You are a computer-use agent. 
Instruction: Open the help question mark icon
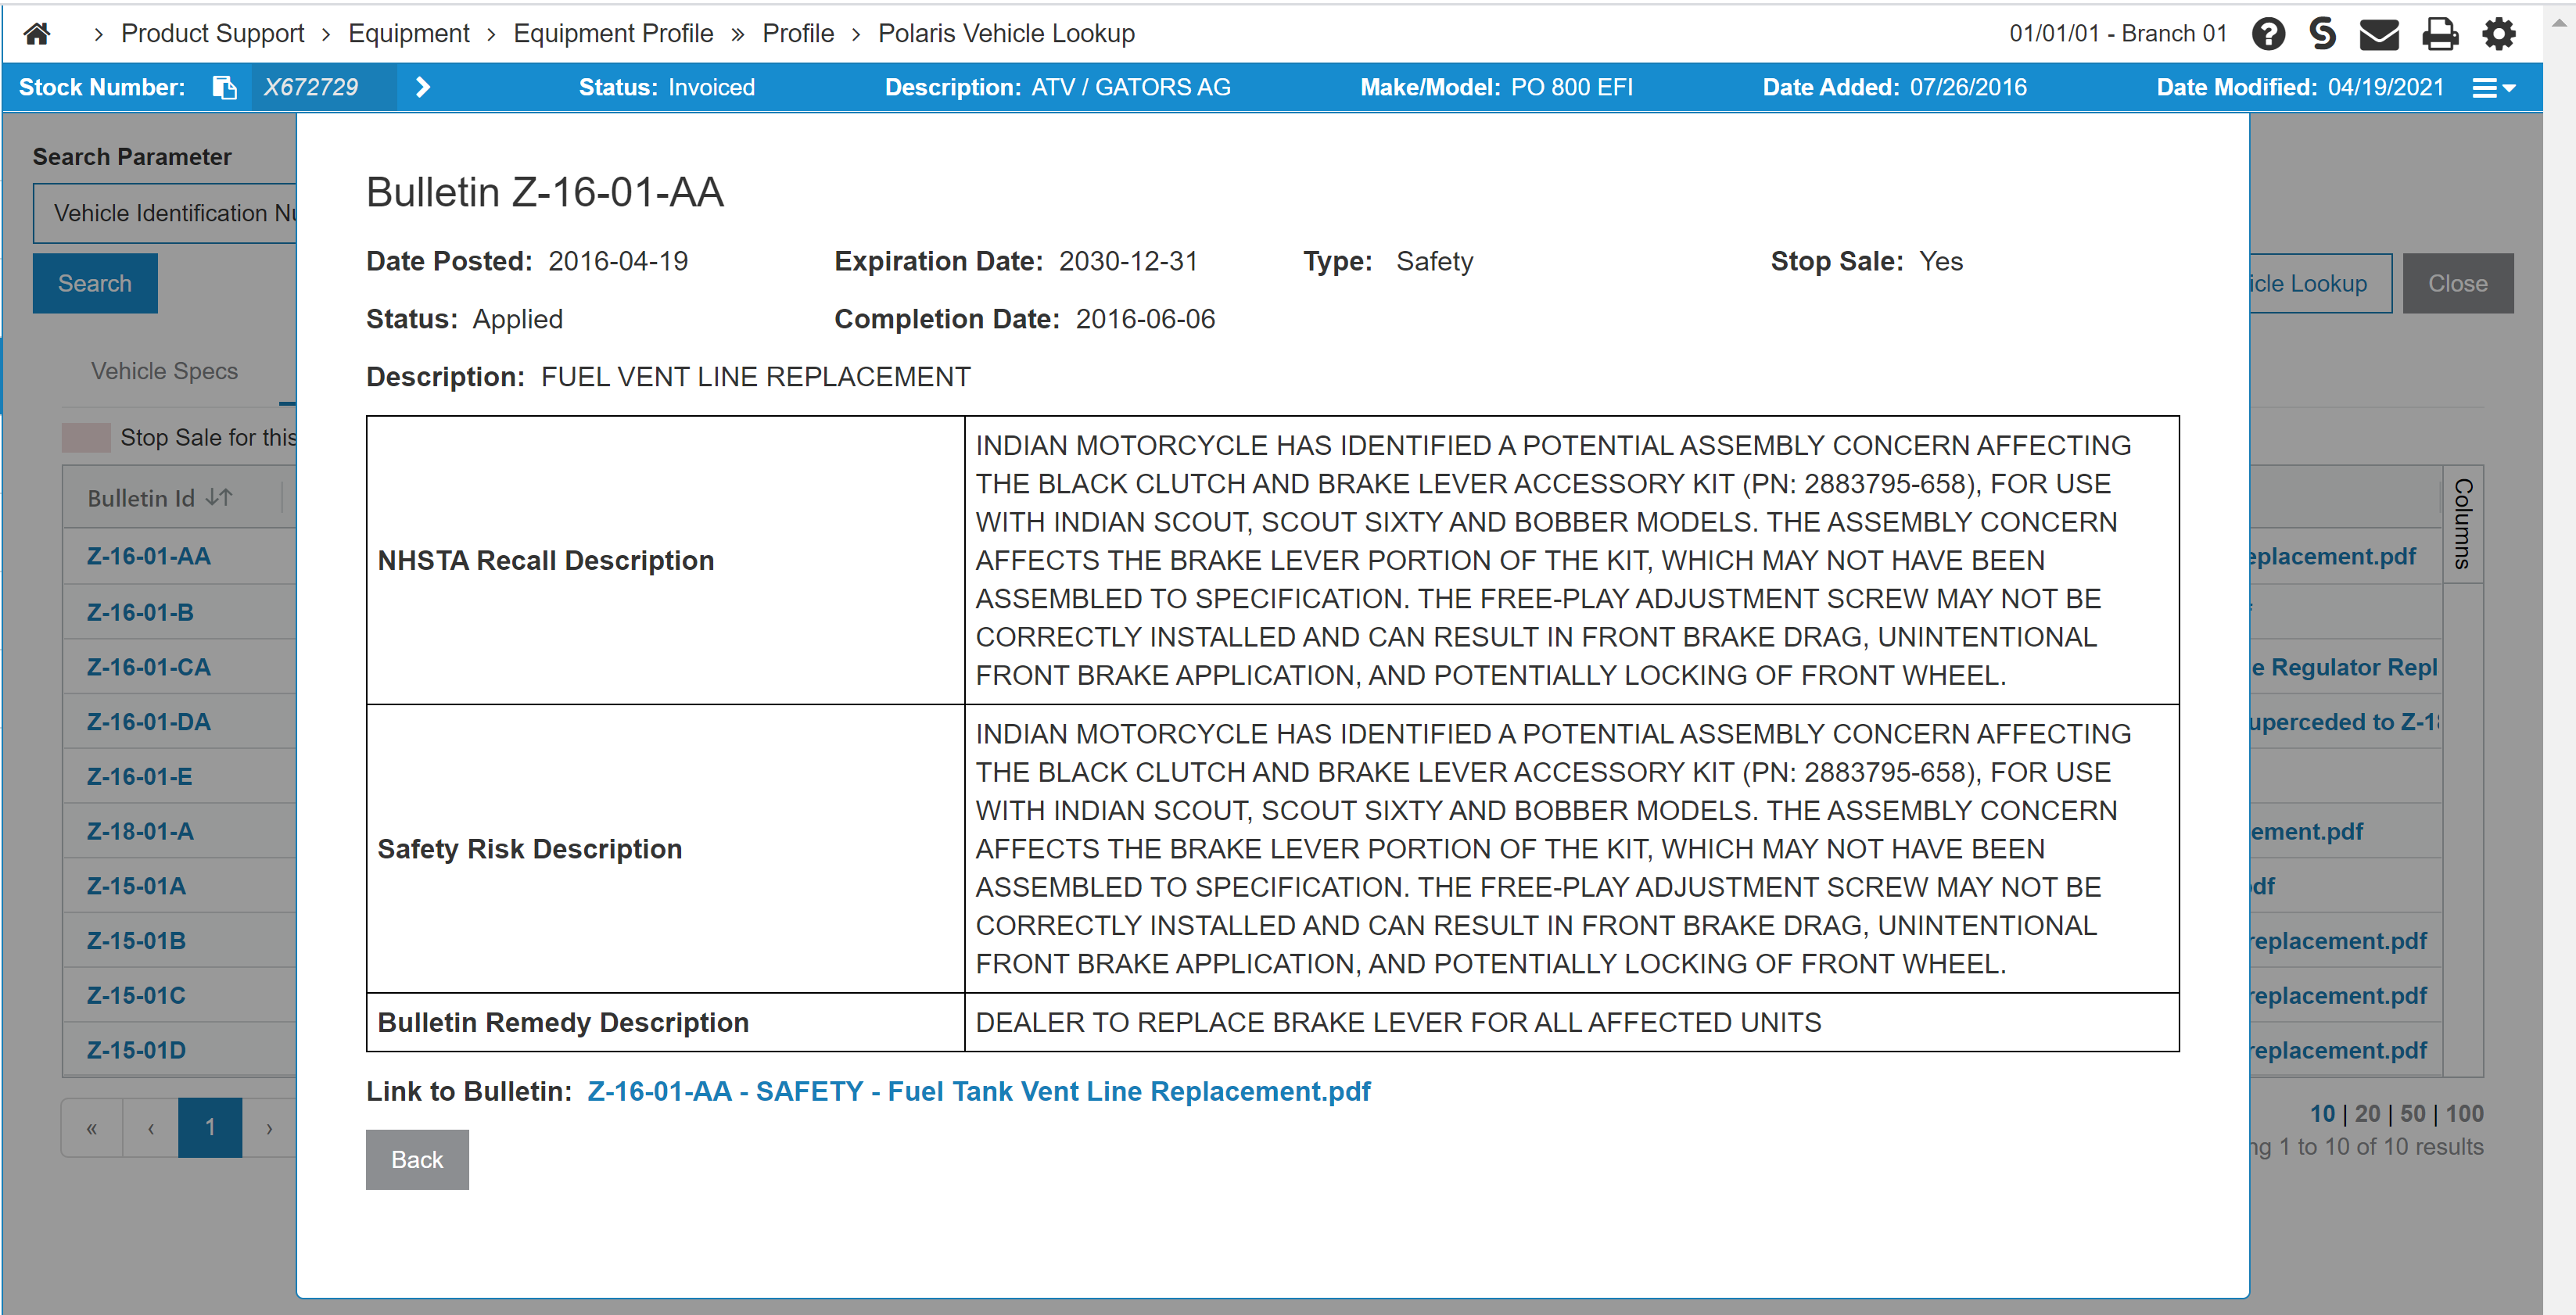point(2268,34)
